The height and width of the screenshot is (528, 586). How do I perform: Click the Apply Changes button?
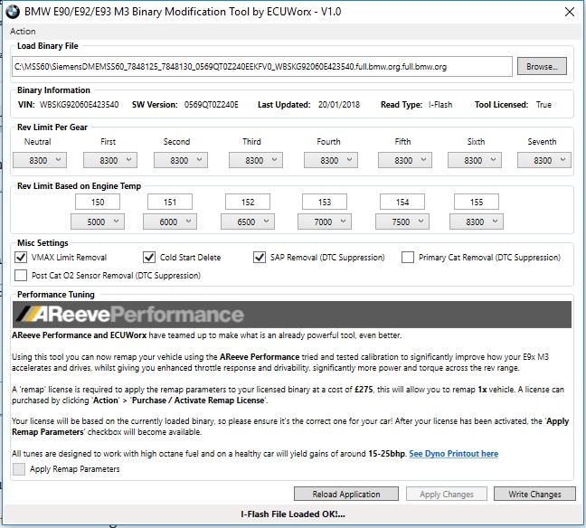447,494
